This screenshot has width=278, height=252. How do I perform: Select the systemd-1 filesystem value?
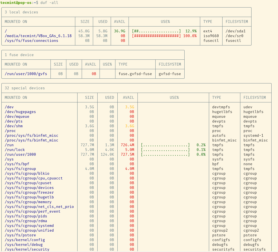point(253,135)
